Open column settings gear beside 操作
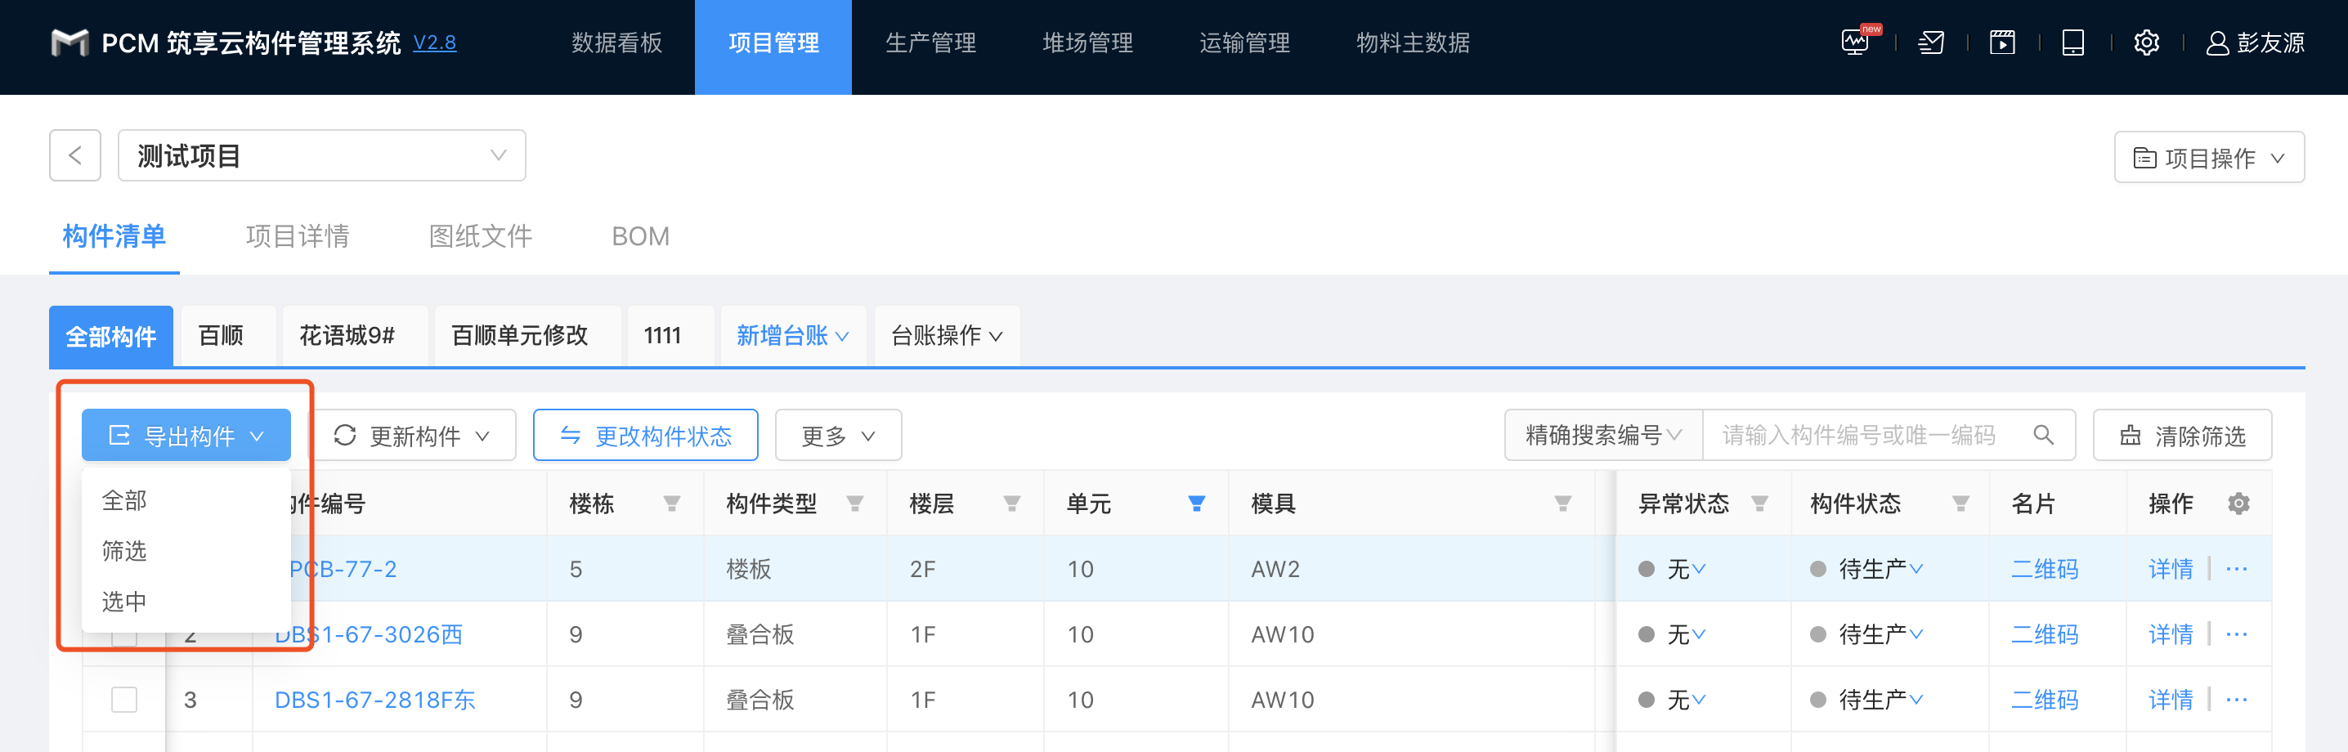Viewport: 2348px width, 752px height. (x=2238, y=504)
